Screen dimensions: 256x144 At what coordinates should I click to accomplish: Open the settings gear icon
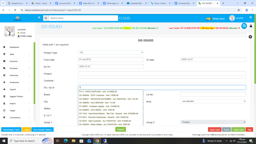pyautogui.click(x=250, y=37)
